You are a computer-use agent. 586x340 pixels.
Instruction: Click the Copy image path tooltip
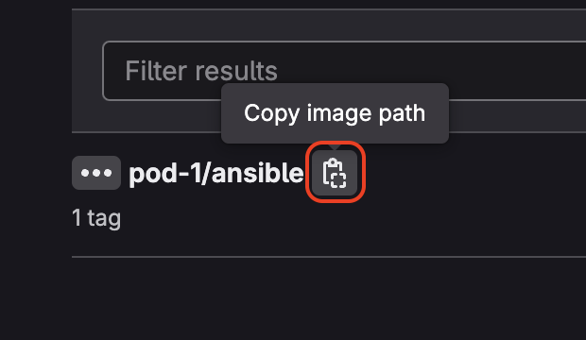(335, 113)
